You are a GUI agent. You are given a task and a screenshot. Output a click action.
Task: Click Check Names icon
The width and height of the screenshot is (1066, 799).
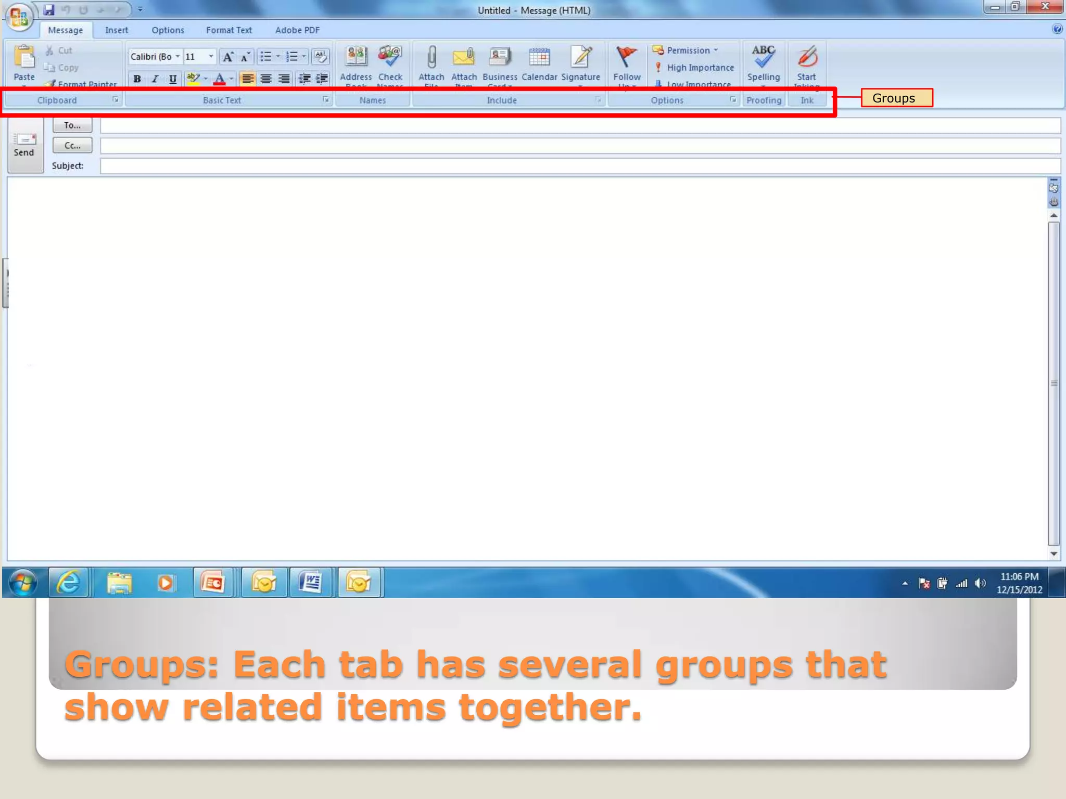[x=390, y=57]
